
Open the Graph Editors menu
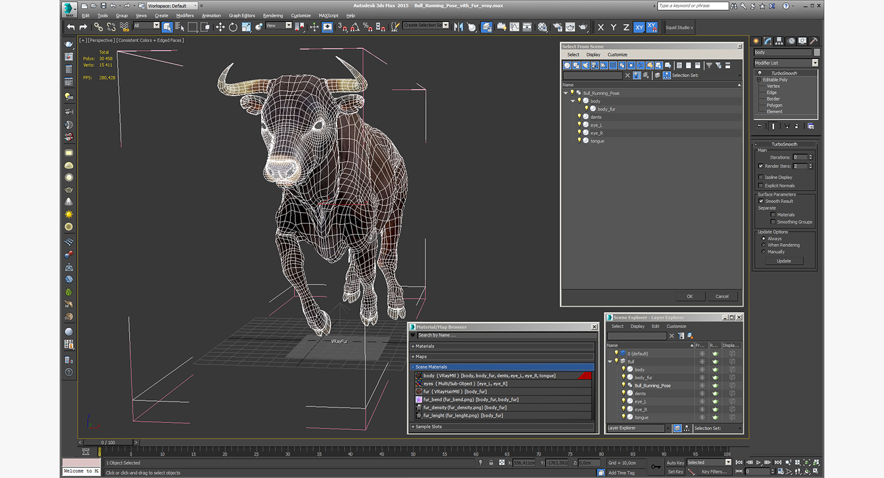coord(242,16)
